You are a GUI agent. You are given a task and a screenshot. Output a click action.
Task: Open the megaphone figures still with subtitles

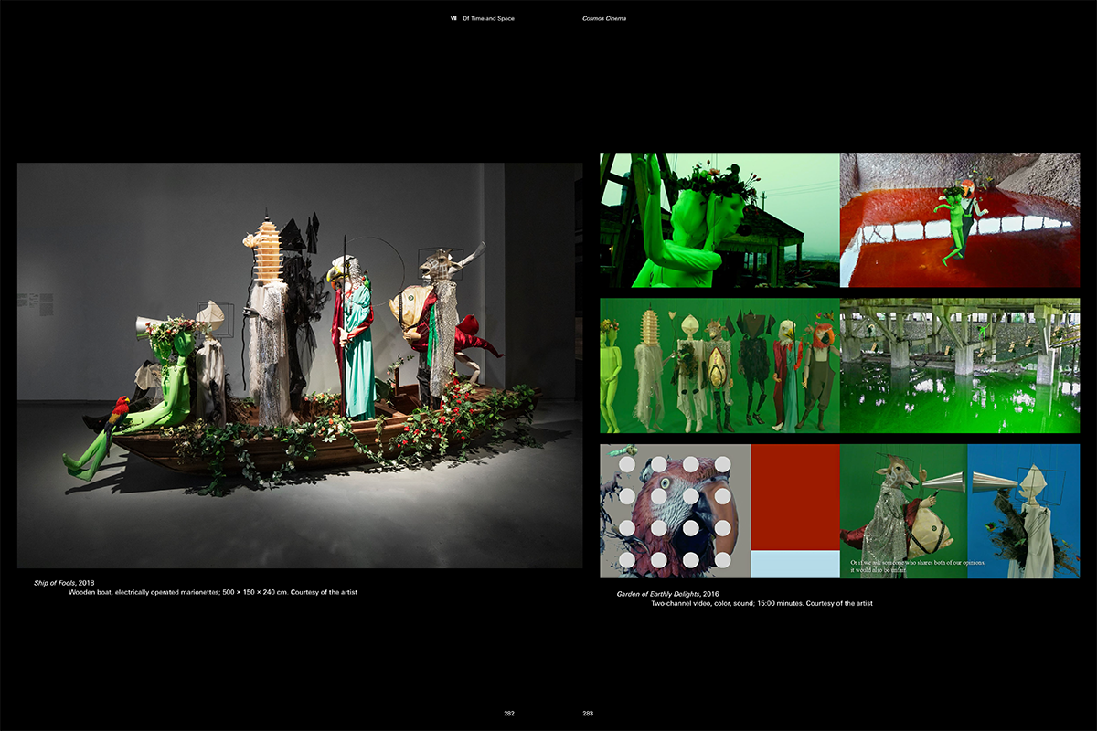(x=960, y=511)
